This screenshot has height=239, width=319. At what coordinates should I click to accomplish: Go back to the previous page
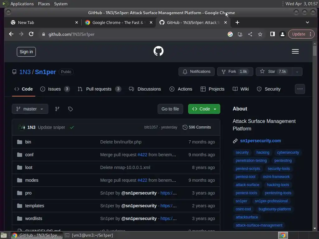coord(11,34)
